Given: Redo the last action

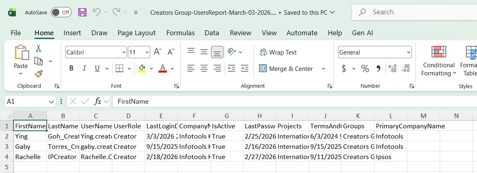Looking at the screenshot, I should [116, 12].
